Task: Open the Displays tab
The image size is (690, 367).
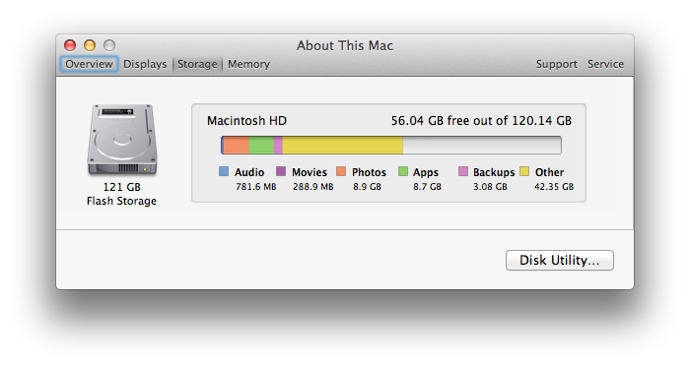Action: pos(145,64)
